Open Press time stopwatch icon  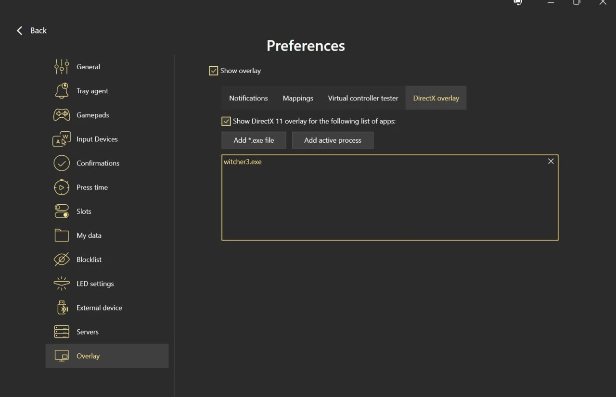(62, 187)
